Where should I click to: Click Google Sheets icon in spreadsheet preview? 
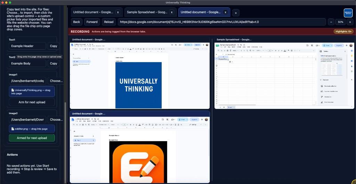[x=217, y=46]
